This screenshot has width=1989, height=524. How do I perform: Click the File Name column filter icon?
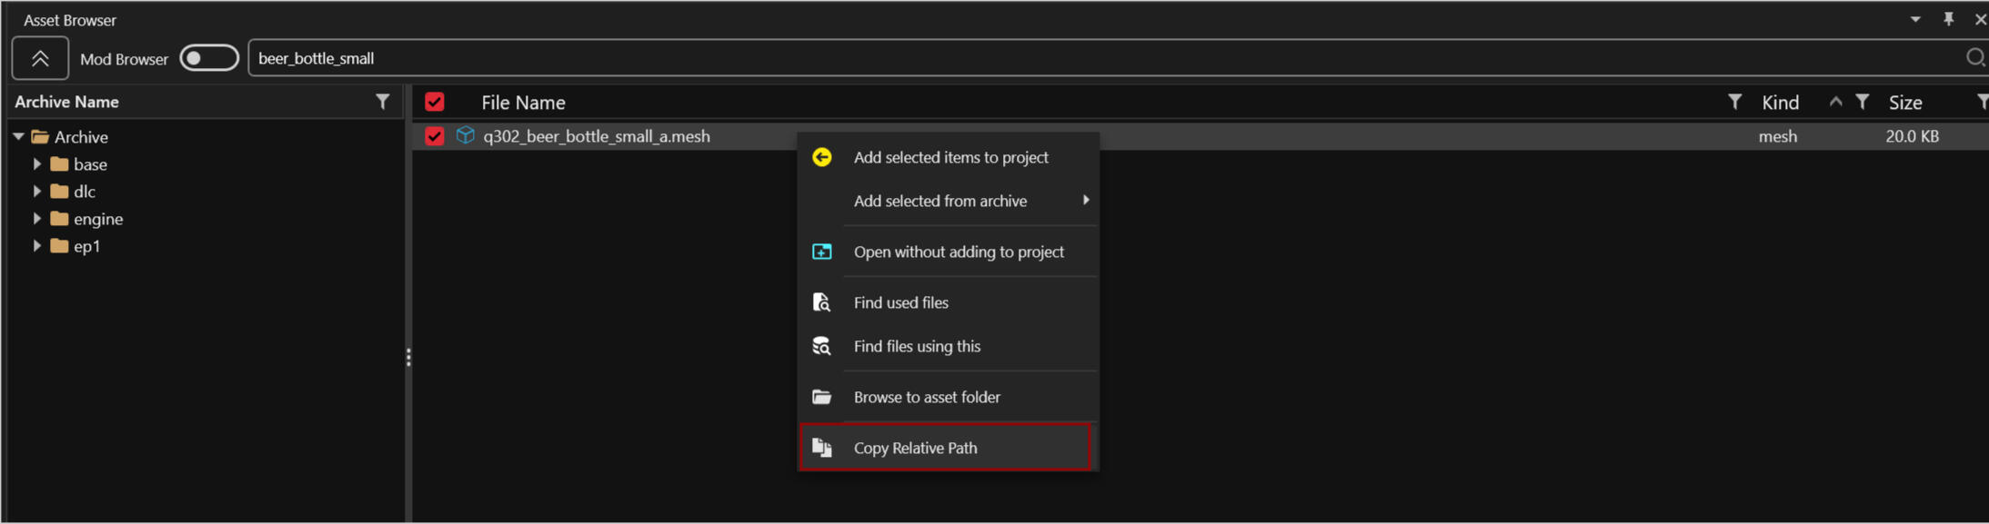(x=1734, y=102)
